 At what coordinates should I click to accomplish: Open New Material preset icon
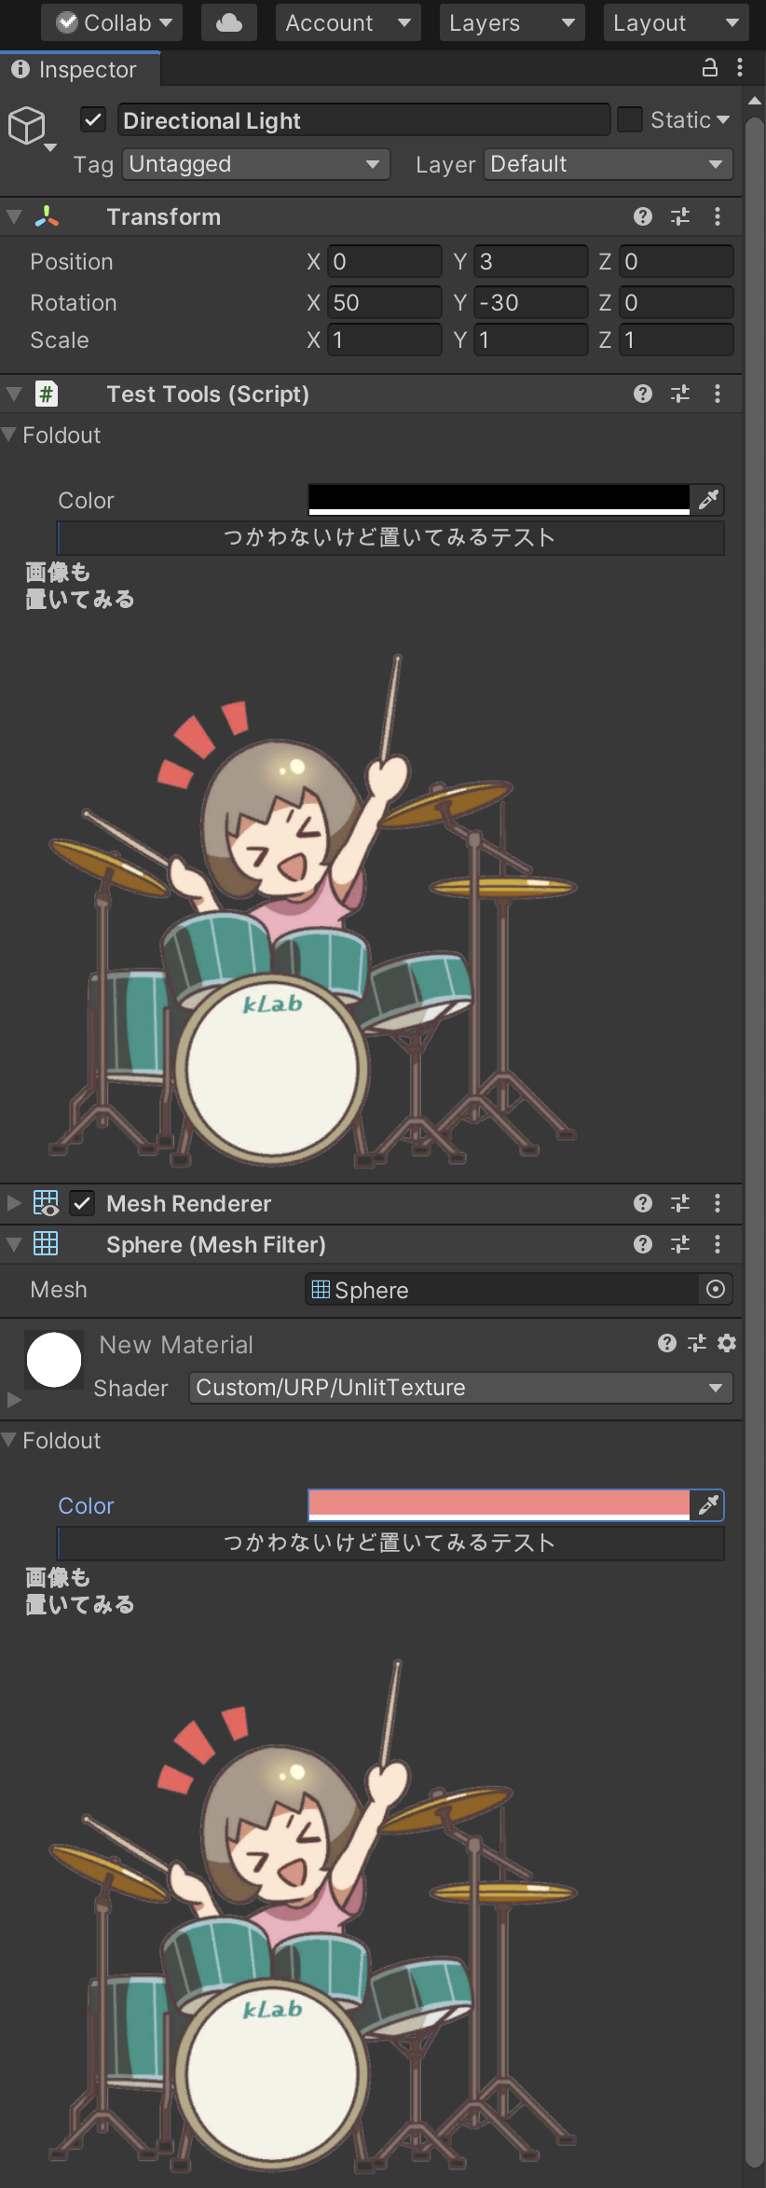697,1343
